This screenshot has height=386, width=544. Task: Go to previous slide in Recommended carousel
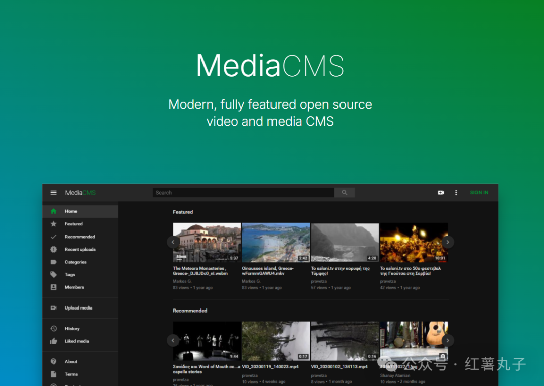(x=173, y=340)
